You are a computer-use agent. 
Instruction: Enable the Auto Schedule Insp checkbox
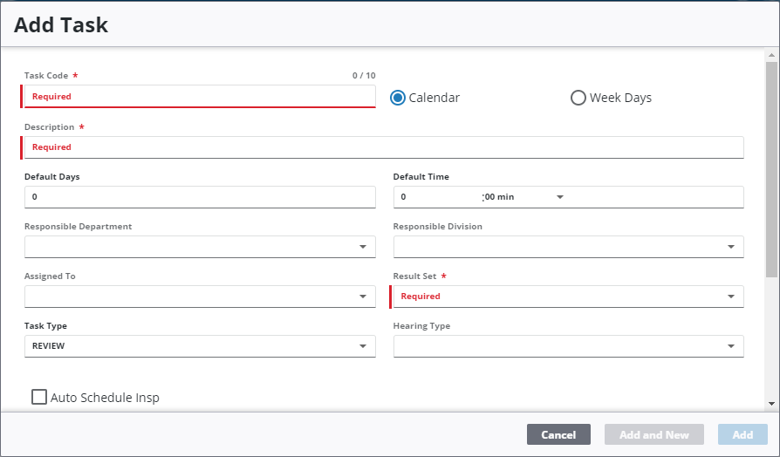tap(39, 398)
